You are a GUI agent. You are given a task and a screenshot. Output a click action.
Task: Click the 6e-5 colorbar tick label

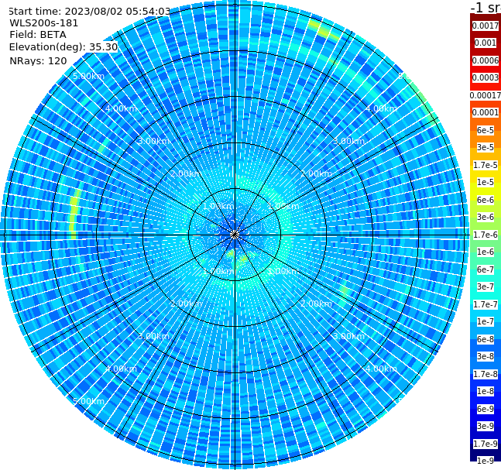pyautogui.click(x=486, y=130)
